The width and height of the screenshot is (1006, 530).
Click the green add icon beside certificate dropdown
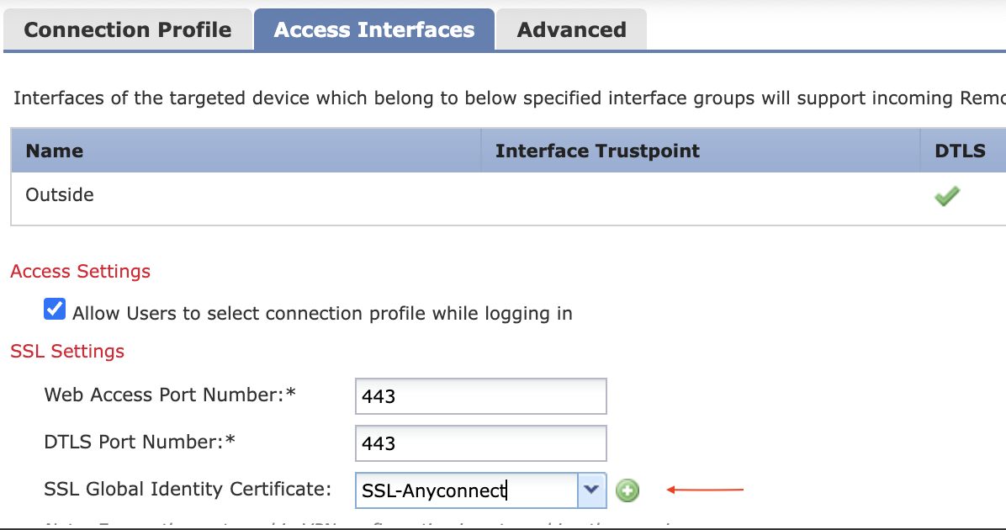pyautogui.click(x=627, y=490)
